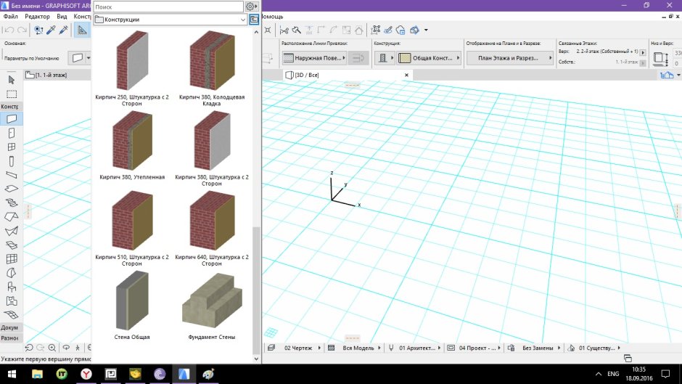682x384 pixels.
Task: Select the Marquee tool
Action: coord(12,94)
